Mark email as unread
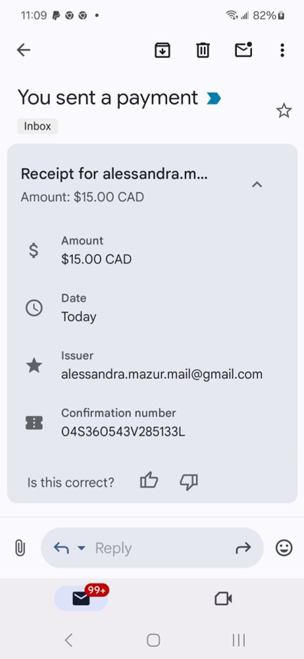The height and width of the screenshot is (659, 304). tap(243, 50)
